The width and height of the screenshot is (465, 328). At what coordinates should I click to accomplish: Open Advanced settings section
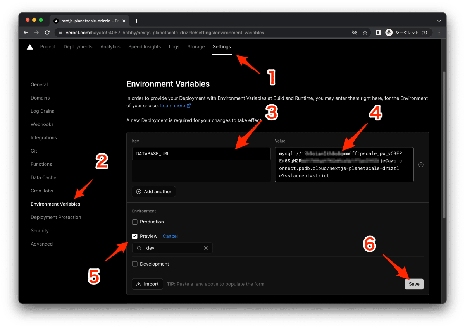point(41,244)
